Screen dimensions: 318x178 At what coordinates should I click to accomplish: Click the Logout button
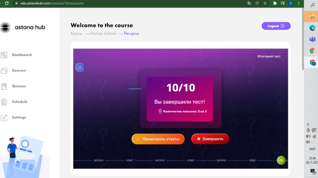point(276,26)
